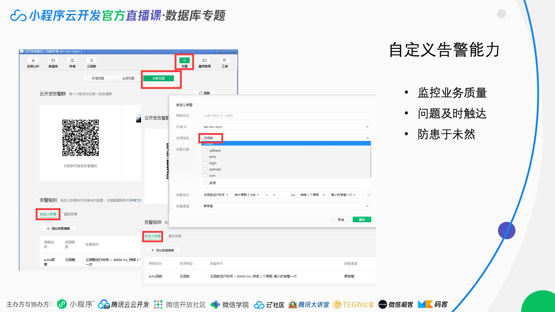Expand the 告警渠道 群告警 dropdown
Viewport: 555px width, 312px height.
point(286,206)
